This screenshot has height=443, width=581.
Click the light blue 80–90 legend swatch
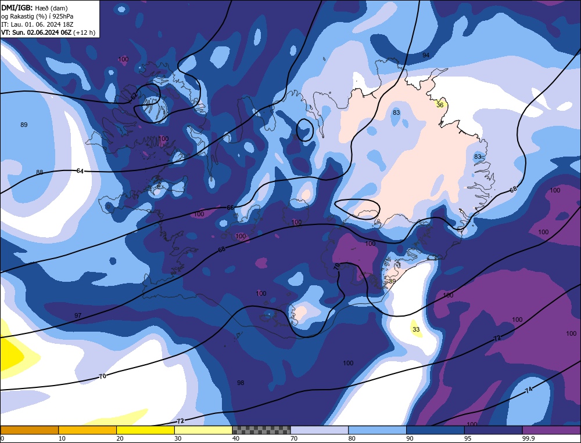(377, 430)
